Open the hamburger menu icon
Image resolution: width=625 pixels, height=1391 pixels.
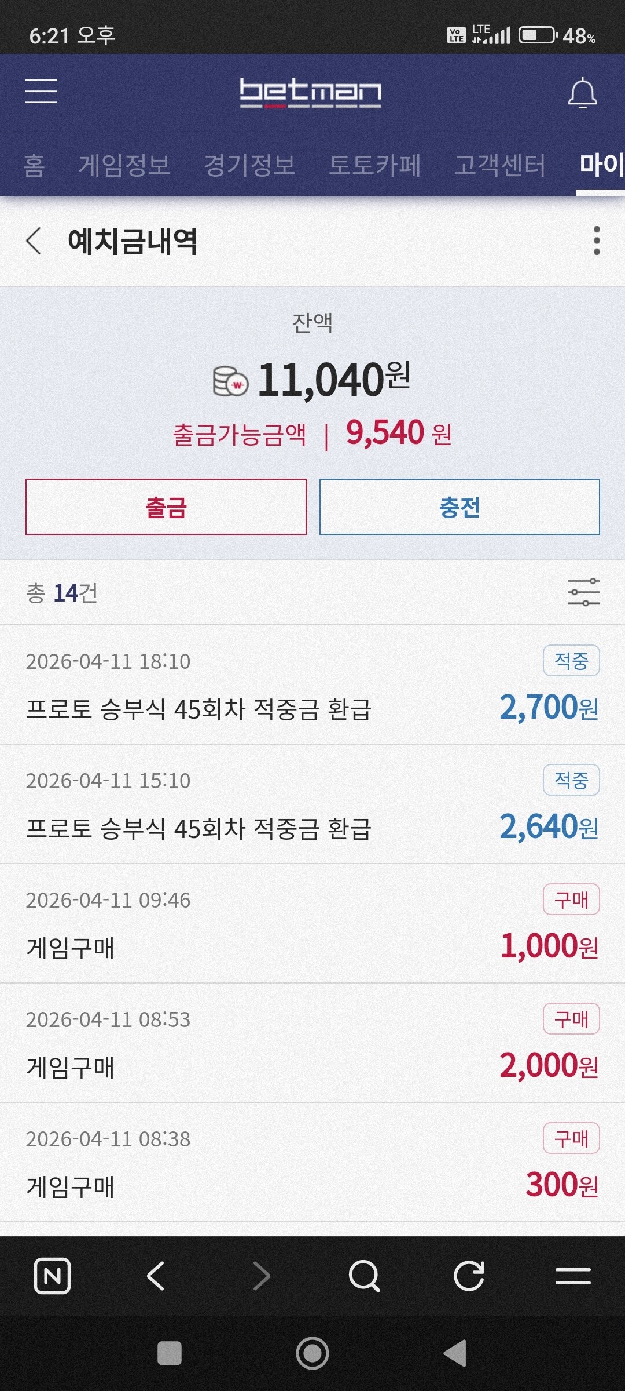point(41,92)
